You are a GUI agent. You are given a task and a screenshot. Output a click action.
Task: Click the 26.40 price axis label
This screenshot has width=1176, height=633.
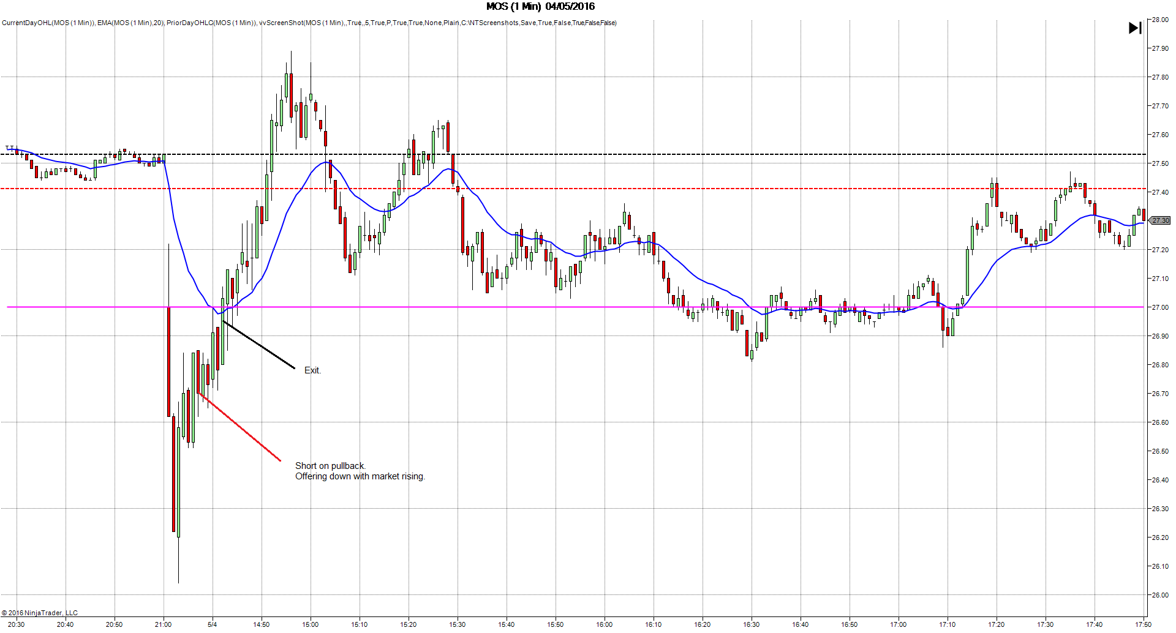(x=1160, y=480)
